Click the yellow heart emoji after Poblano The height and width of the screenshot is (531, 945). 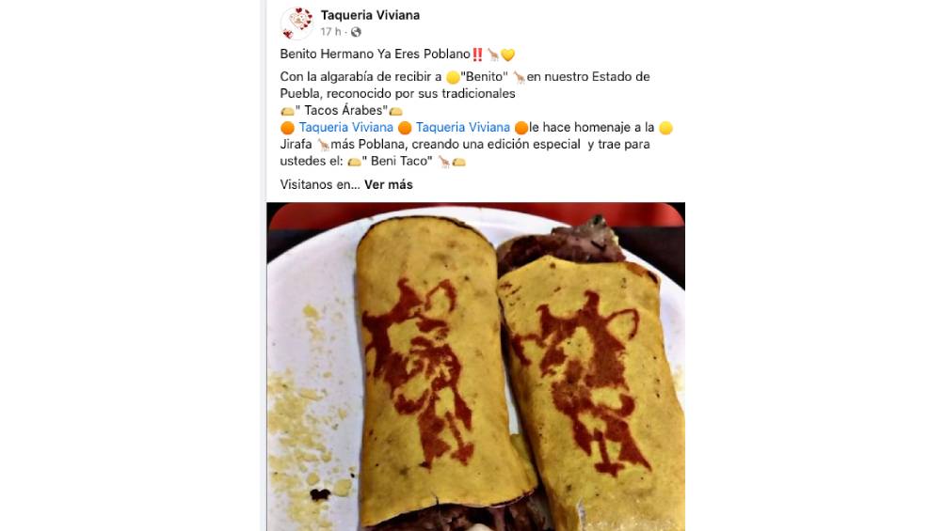point(508,55)
